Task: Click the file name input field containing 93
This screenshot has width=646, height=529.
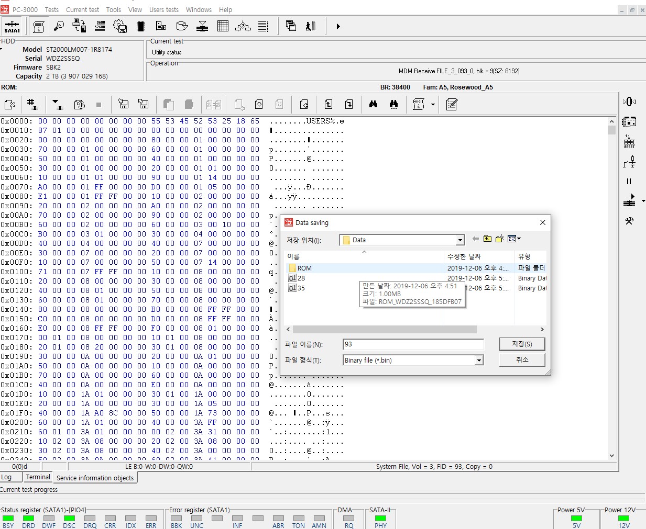Action: (413, 344)
